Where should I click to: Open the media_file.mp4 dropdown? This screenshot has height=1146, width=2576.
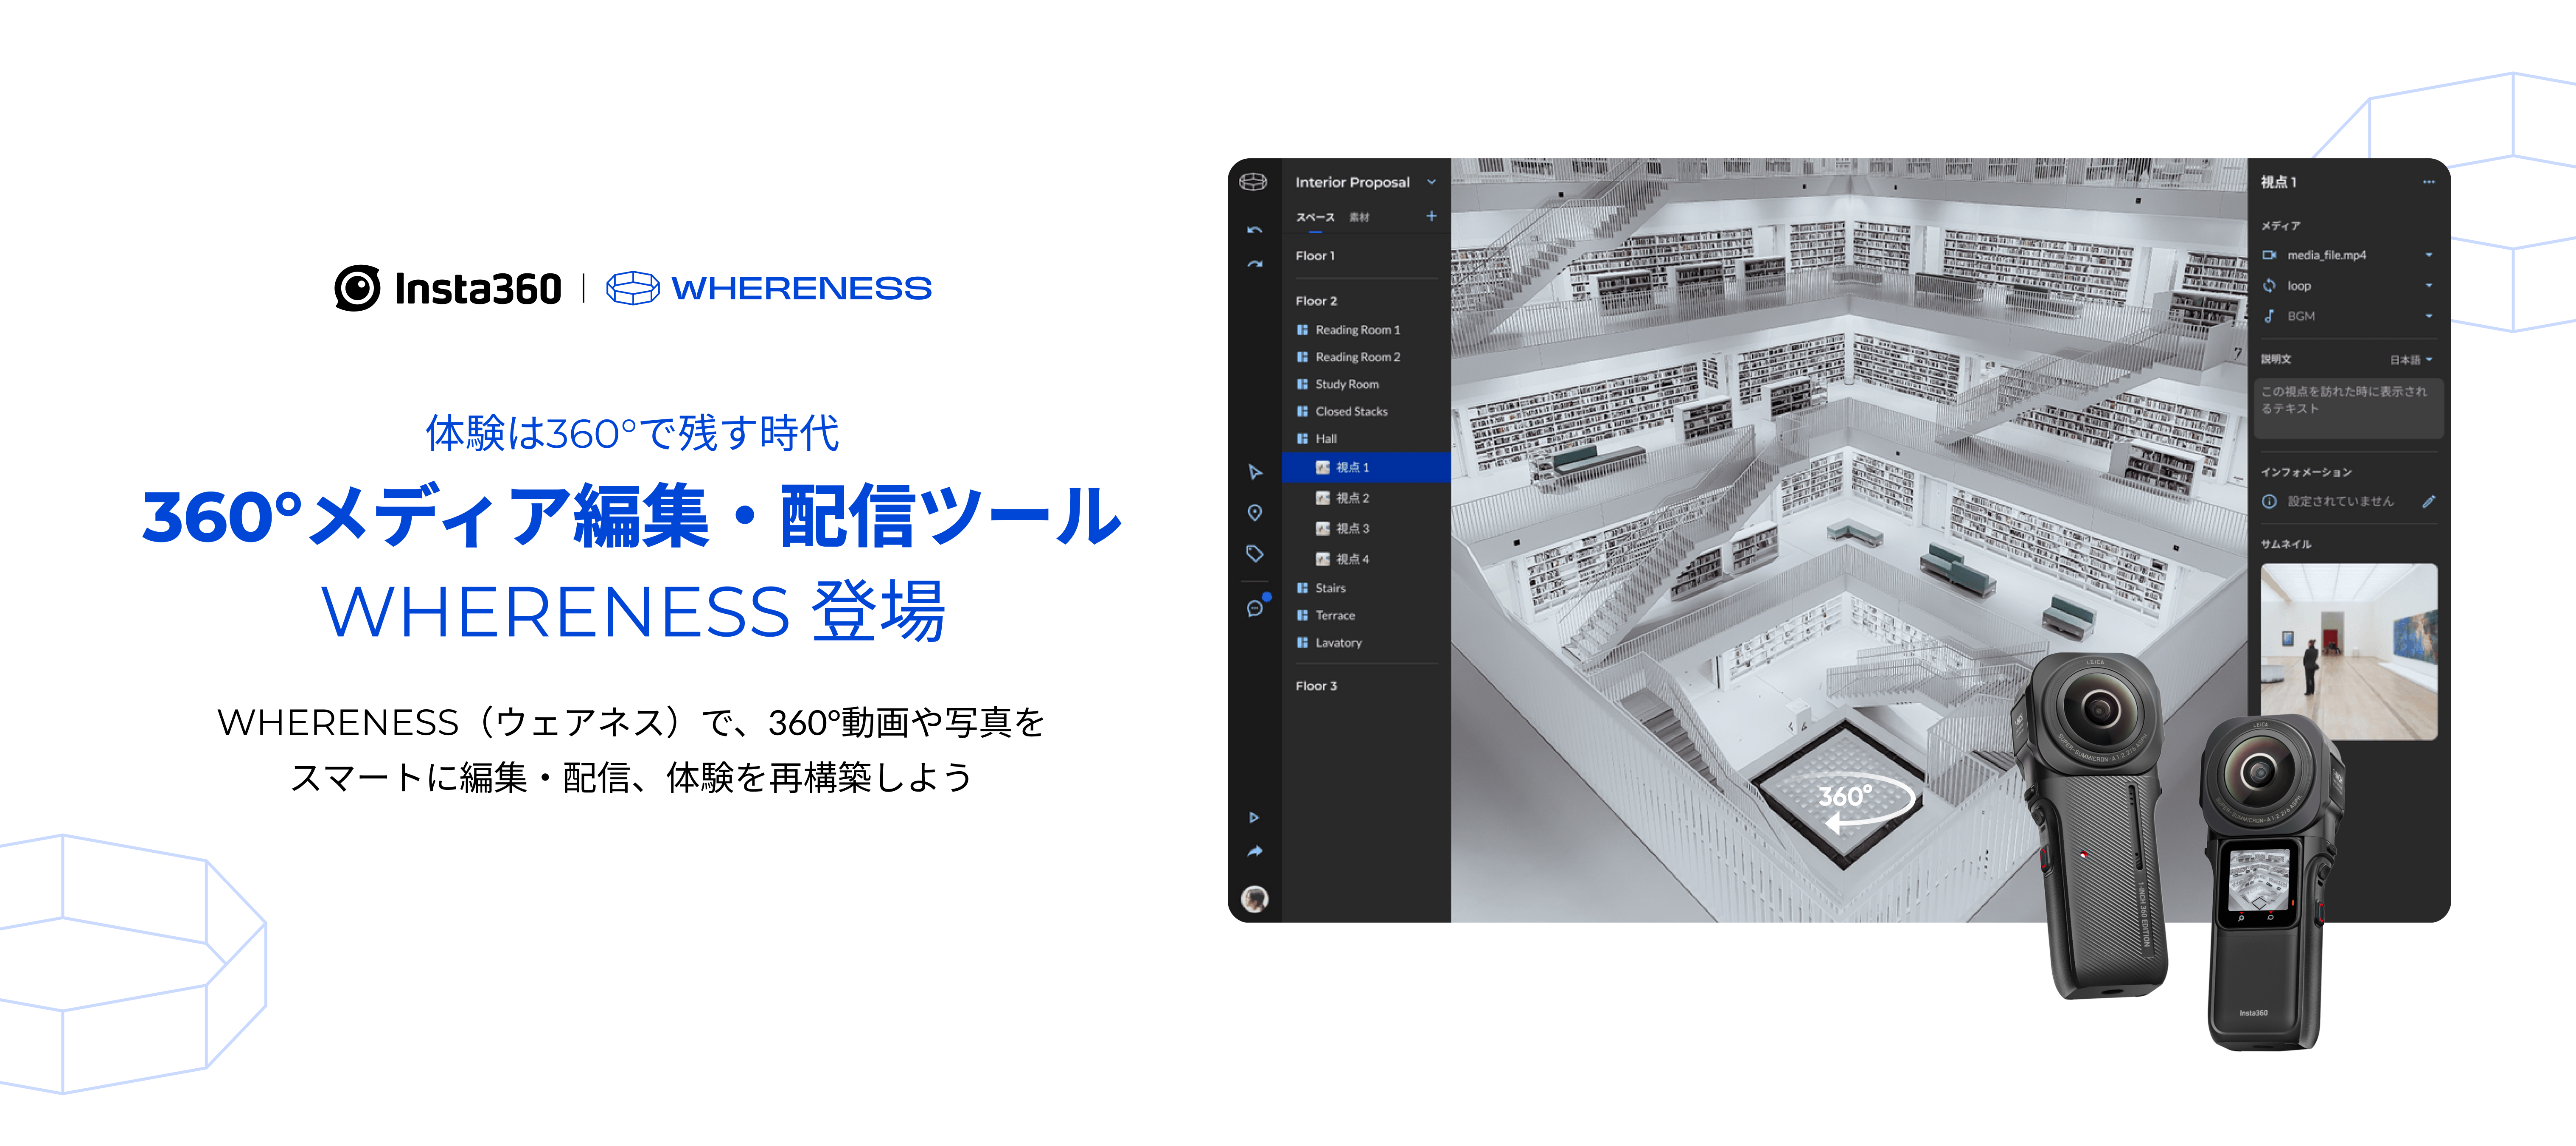[2429, 255]
